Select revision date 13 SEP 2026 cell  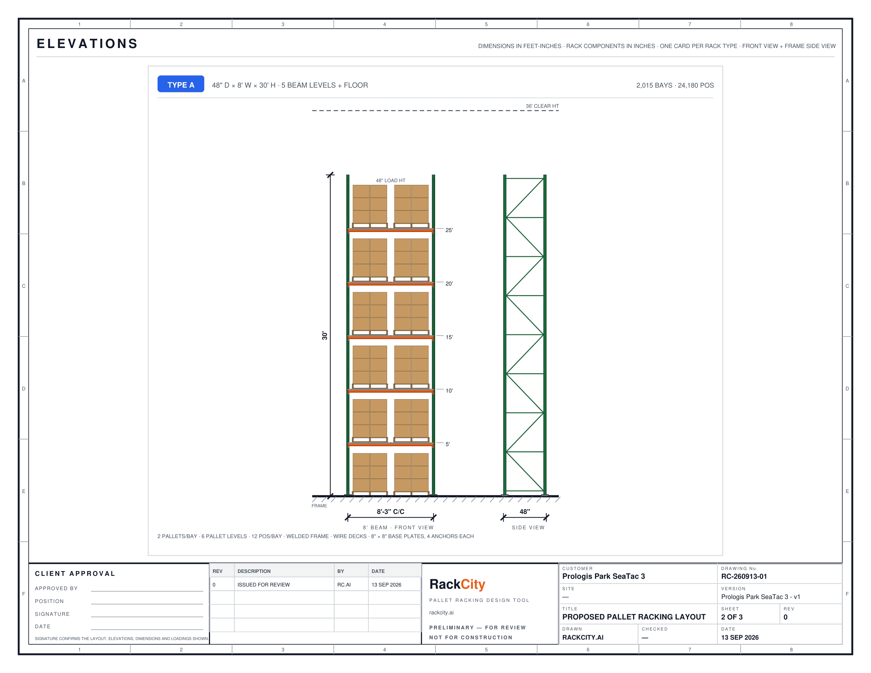pos(395,585)
